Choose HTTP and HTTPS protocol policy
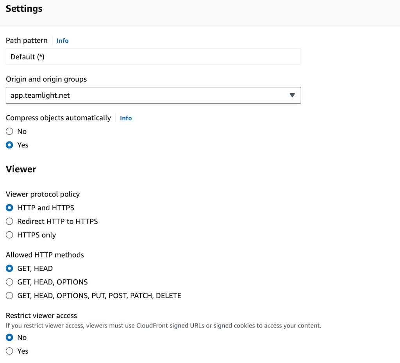This screenshot has width=400, height=363. click(x=10, y=207)
